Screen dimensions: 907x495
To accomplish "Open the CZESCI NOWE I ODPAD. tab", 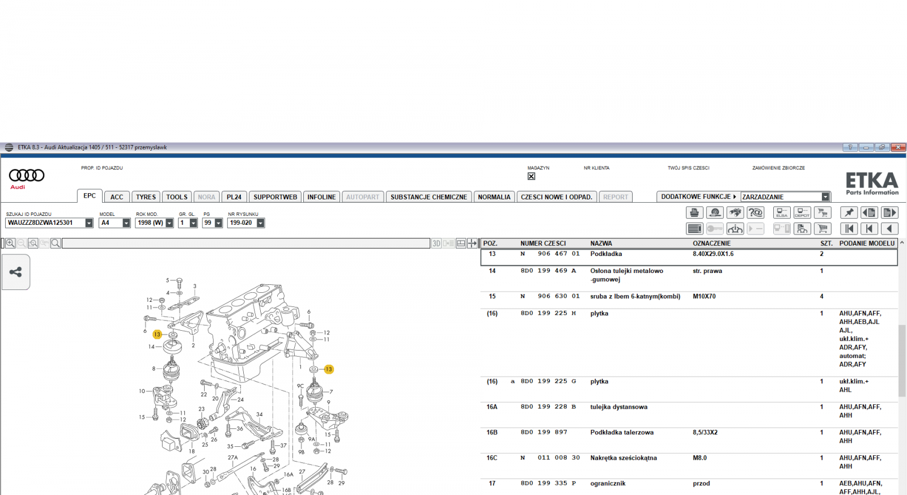I will 557,197.
